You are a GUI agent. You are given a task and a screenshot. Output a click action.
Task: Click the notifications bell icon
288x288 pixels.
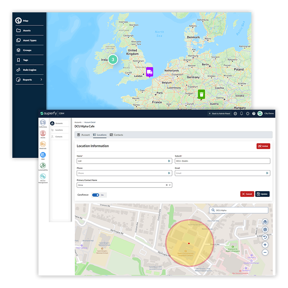pyautogui.click(x=241, y=113)
